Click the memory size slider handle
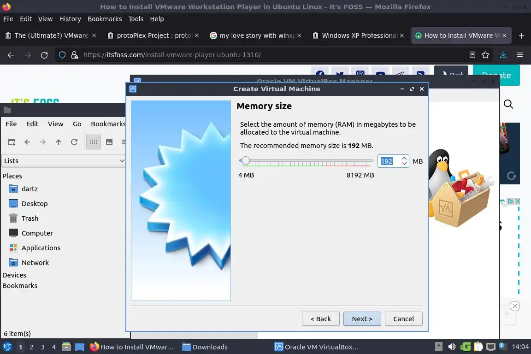This screenshot has height=354, width=531. 246,160
